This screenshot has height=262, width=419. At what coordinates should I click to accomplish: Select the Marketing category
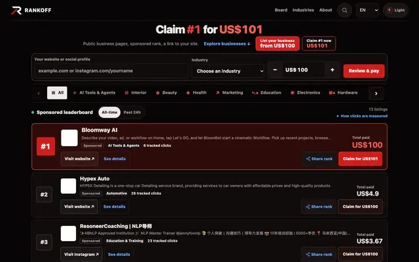click(230, 93)
